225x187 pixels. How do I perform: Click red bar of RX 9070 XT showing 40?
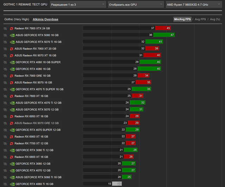[152, 55]
